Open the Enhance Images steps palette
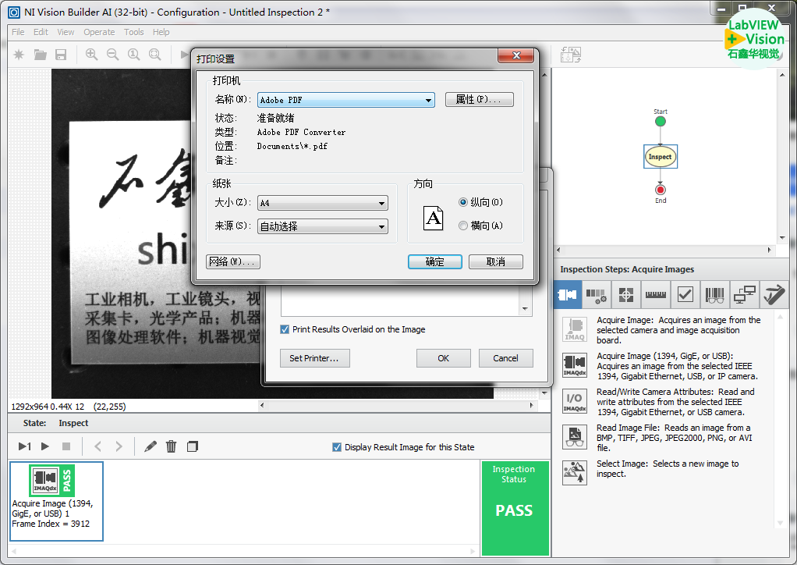The height and width of the screenshot is (565, 797). click(x=597, y=295)
